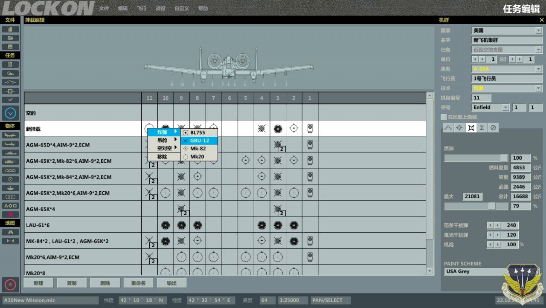Adjust the total weight percentage slider
546x308 pixels.
(492, 206)
